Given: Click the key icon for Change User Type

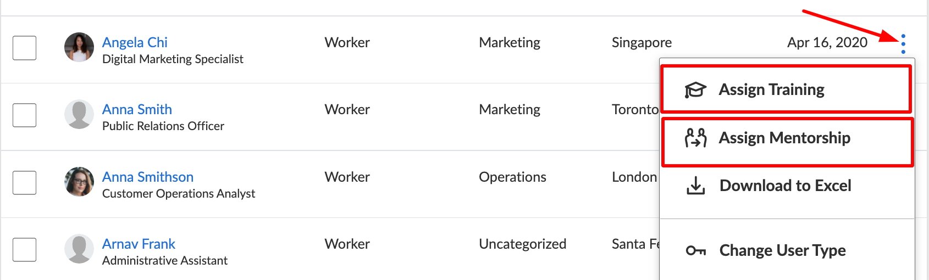Looking at the screenshot, I should 695,251.
